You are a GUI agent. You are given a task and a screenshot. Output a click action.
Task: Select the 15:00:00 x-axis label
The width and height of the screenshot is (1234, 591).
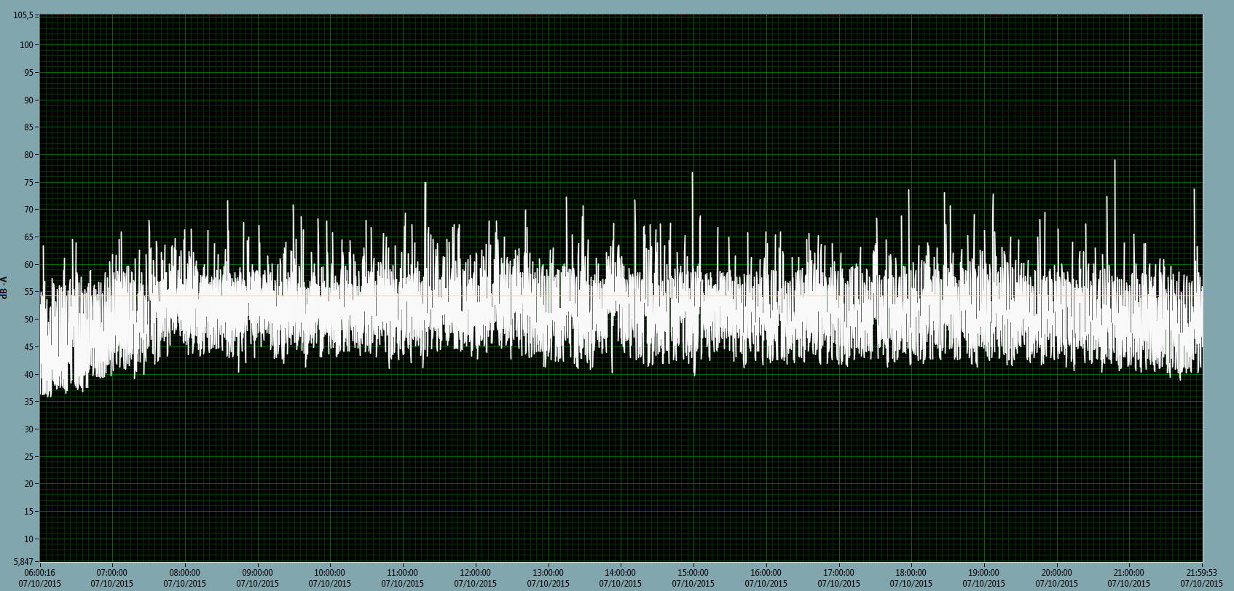pos(693,574)
